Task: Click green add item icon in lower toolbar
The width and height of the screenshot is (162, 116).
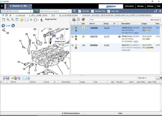Action: click(12, 78)
